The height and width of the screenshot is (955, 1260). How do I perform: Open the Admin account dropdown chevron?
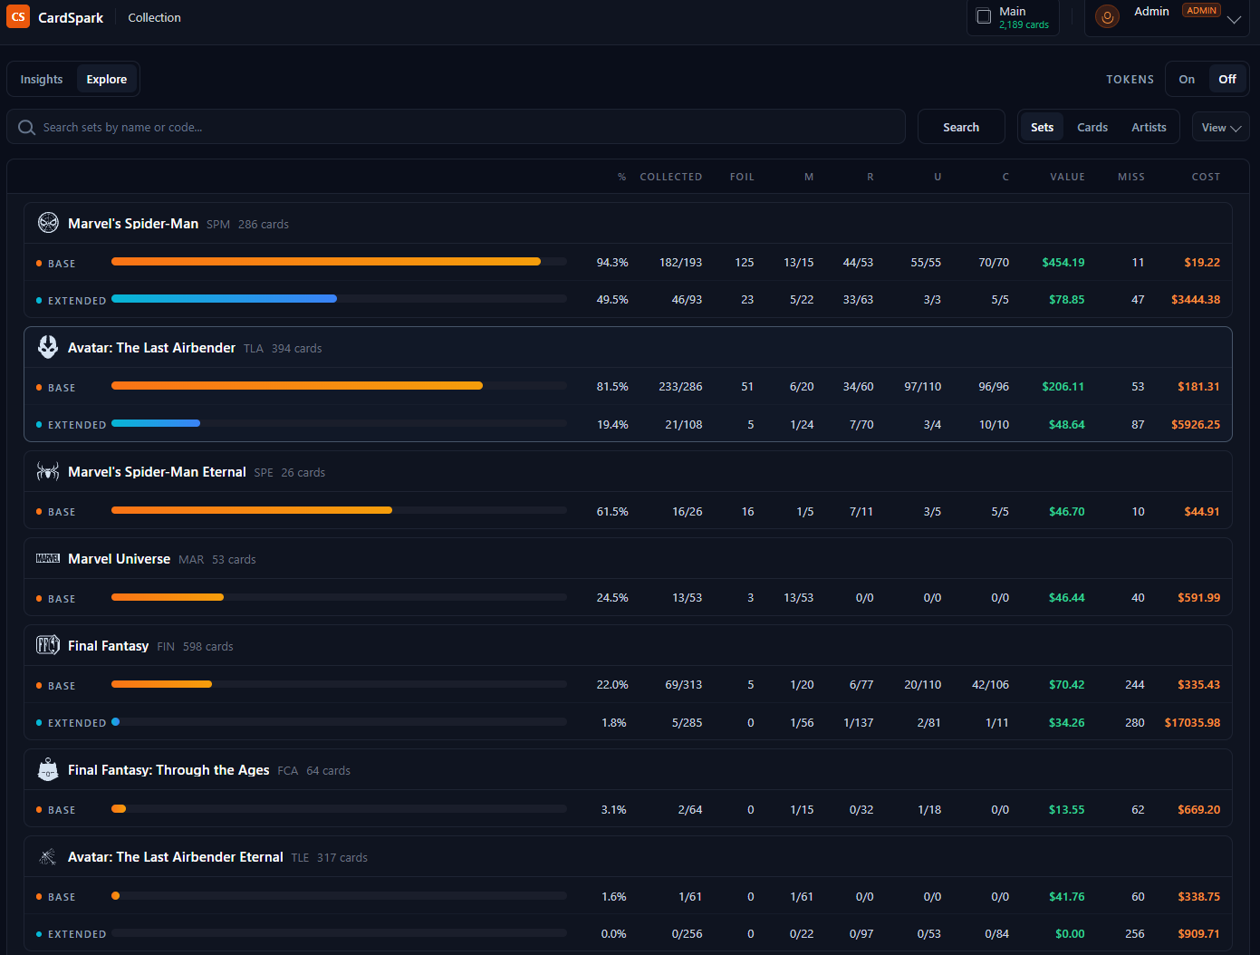point(1234,19)
